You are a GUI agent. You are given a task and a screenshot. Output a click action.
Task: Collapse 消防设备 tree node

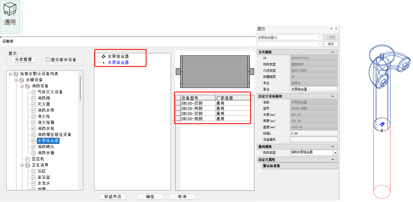point(22,86)
